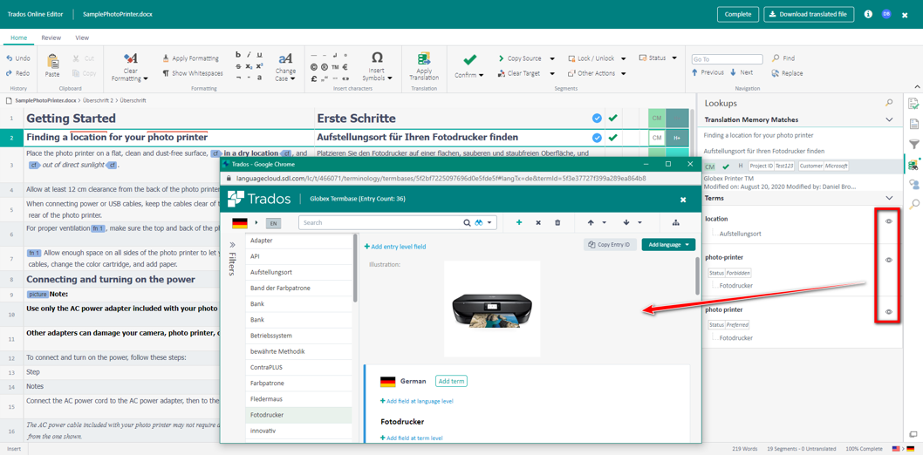Open Find in the Navigation group

tap(783, 58)
